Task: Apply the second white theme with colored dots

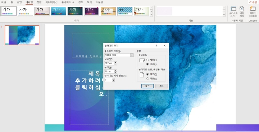Action: pyautogui.click(x=25, y=11)
